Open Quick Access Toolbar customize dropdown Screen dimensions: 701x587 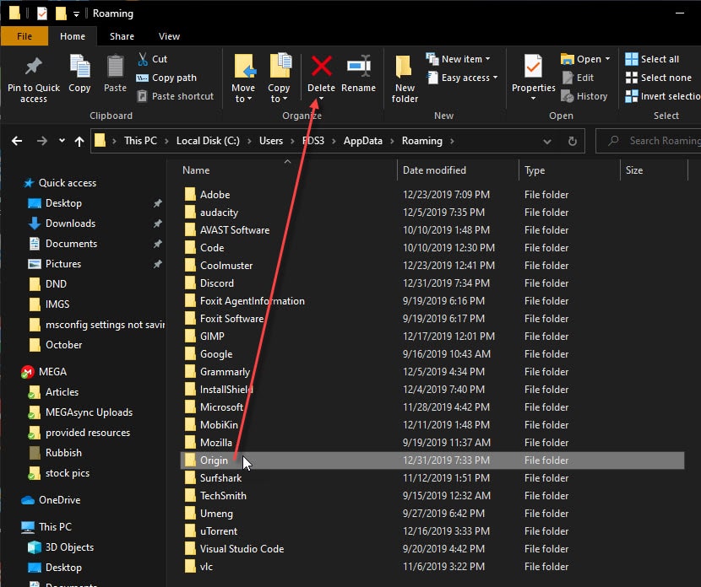pyautogui.click(x=77, y=14)
